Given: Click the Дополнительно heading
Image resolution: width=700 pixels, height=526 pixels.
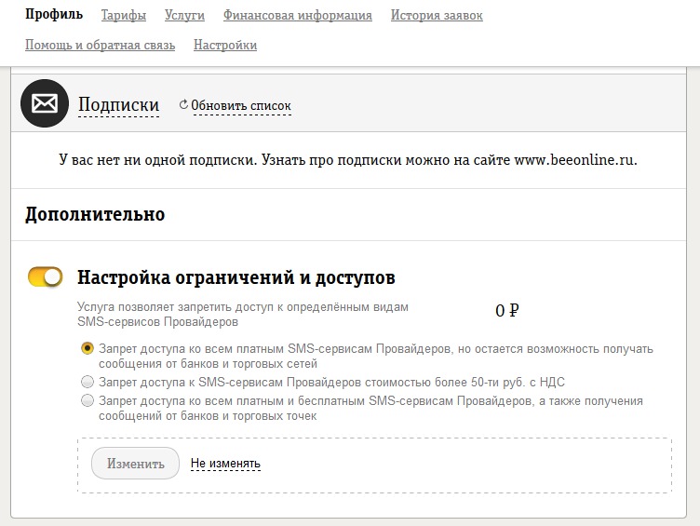Looking at the screenshot, I should tap(95, 214).
